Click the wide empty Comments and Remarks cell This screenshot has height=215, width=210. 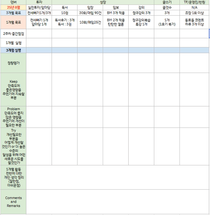pos(118,202)
